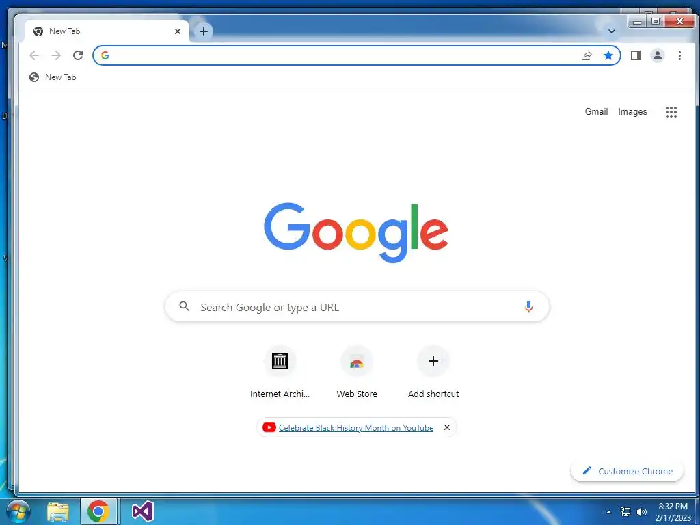
Task: Click the Customize Chrome button
Action: coord(628,471)
